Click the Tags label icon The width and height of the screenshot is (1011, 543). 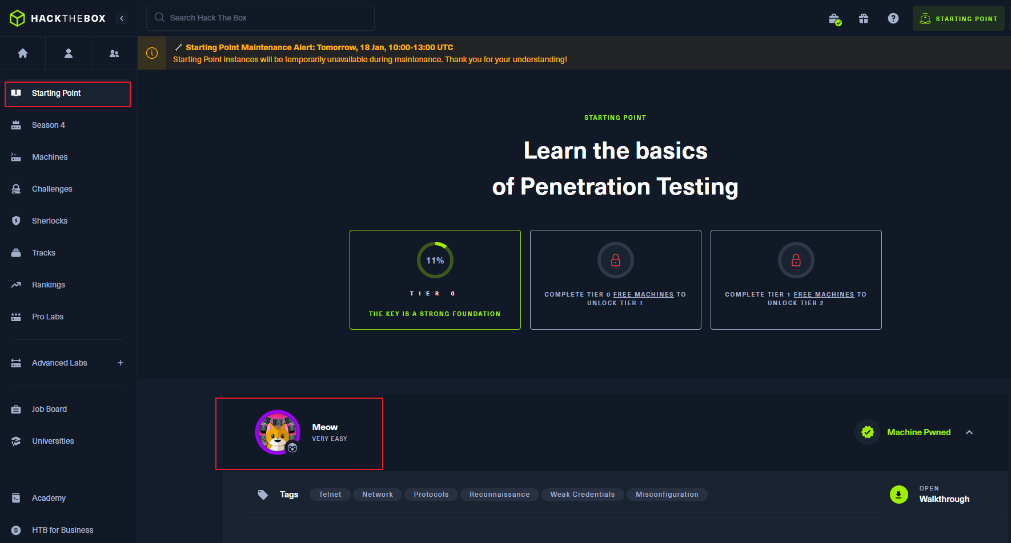[263, 495]
